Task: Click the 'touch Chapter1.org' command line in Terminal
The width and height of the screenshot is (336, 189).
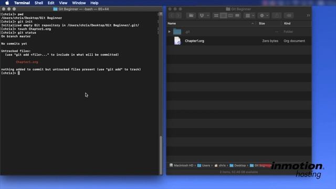Action: tap(26, 29)
